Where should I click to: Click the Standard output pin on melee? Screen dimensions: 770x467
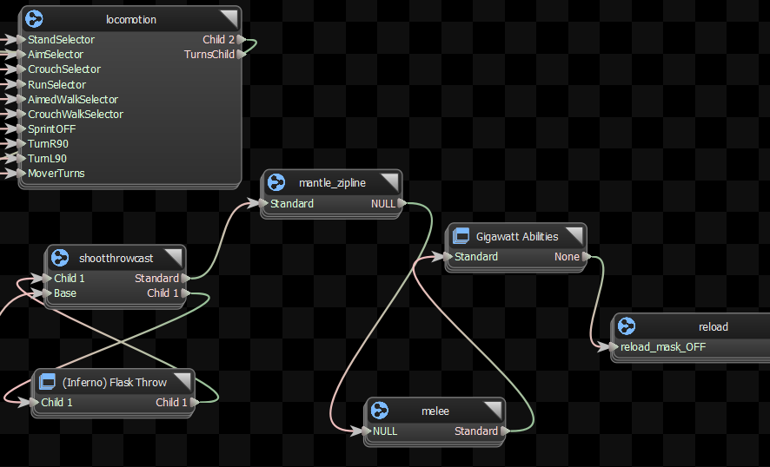(505, 431)
